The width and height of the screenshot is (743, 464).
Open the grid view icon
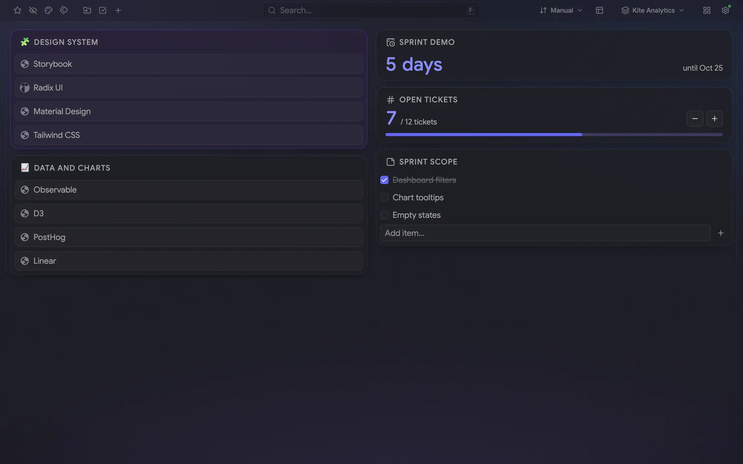[707, 10]
